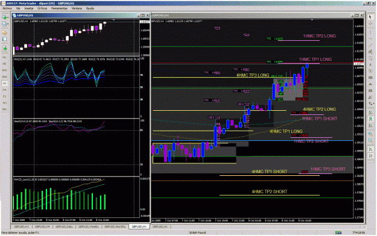Select the horizontal line tool
The width and height of the screenshot is (377, 236).
tap(370, 39)
